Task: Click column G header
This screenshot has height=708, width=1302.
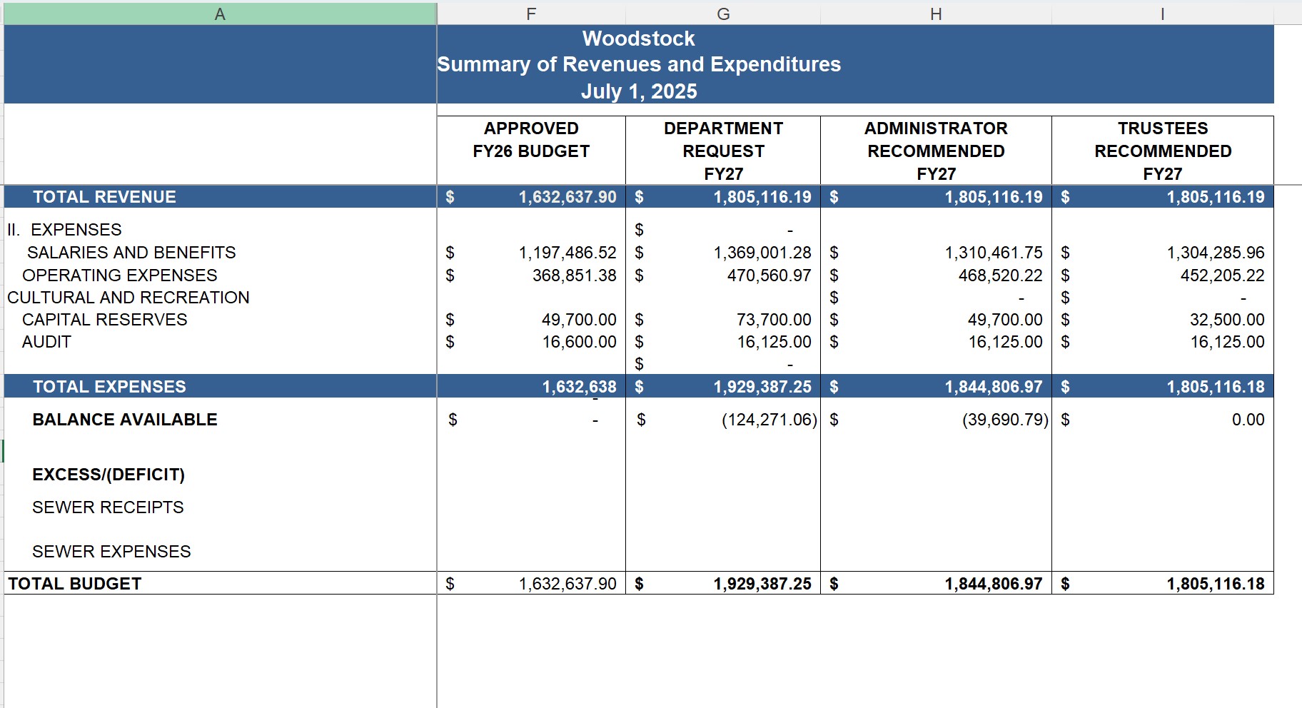Action: tap(722, 14)
